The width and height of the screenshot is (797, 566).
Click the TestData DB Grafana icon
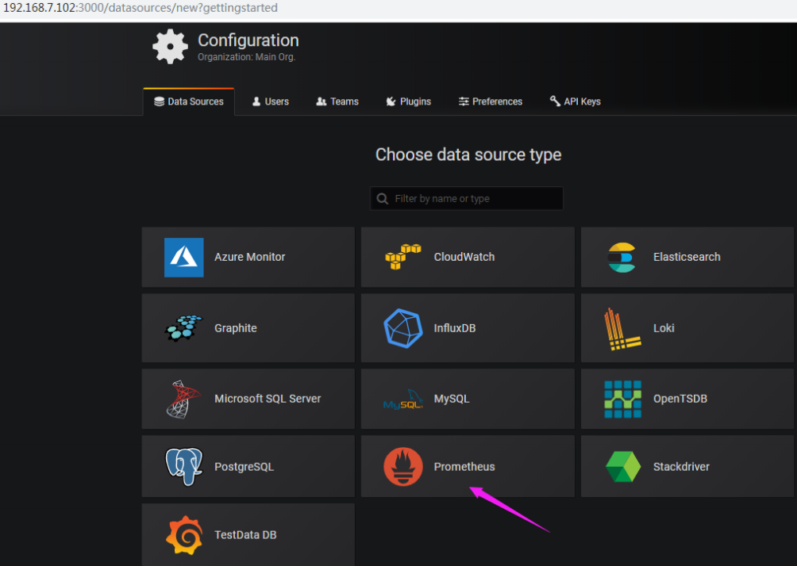click(x=184, y=535)
